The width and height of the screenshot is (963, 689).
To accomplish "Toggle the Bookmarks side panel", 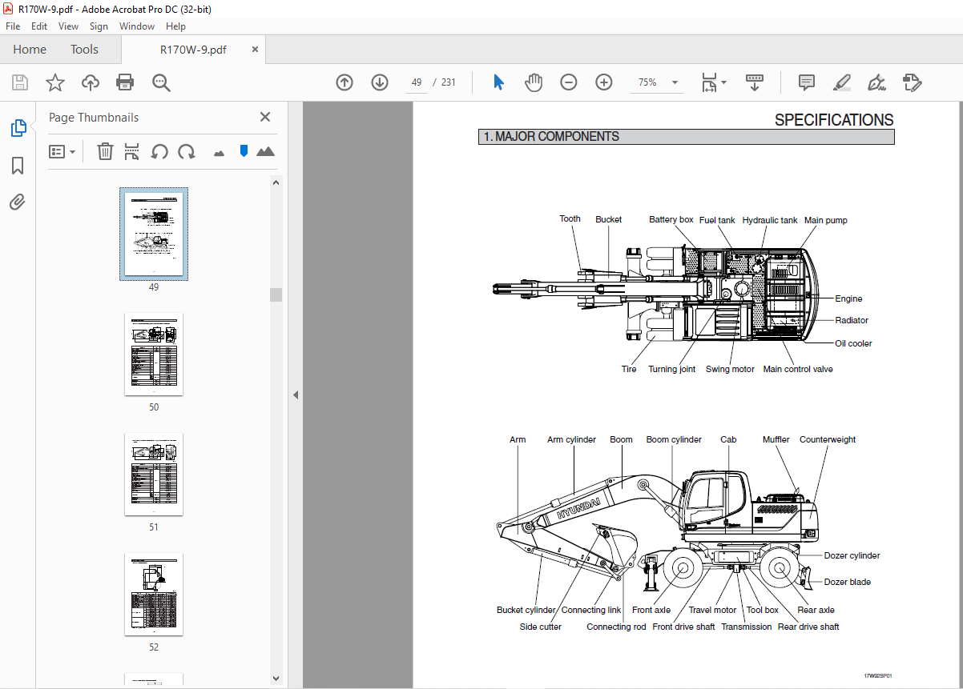I will click(x=18, y=166).
